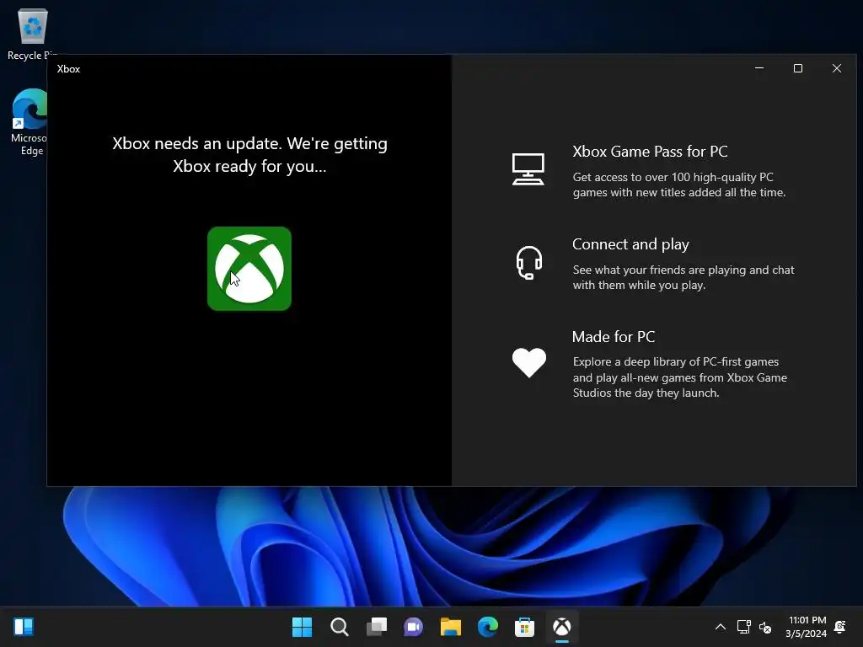The image size is (863, 647).
Task: Select the "Xbox Game Pass for PC" heading
Action: tap(650, 152)
